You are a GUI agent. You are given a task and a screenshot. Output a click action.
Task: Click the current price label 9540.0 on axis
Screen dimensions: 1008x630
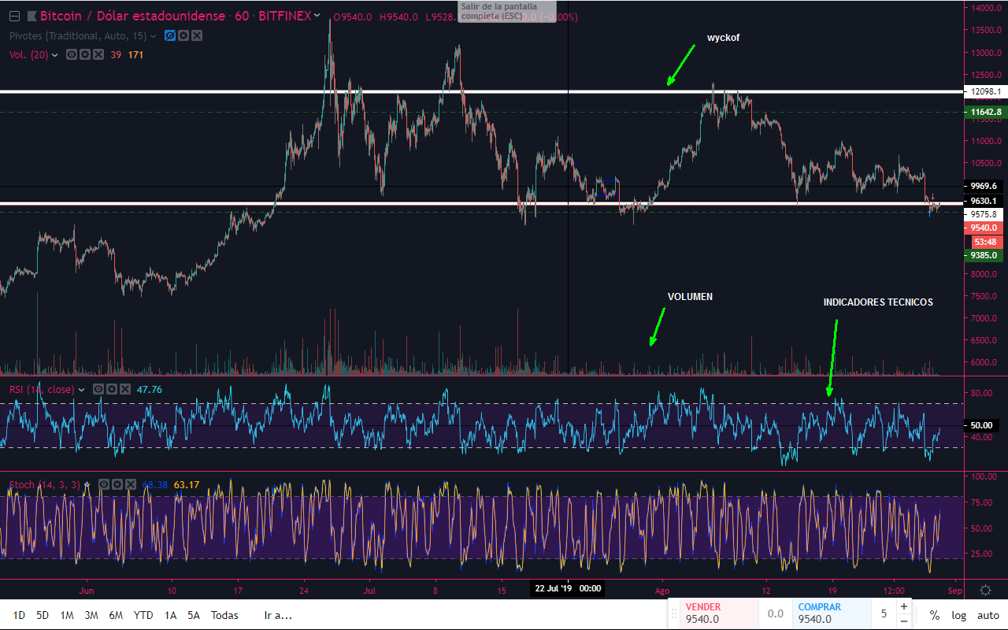click(x=984, y=228)
